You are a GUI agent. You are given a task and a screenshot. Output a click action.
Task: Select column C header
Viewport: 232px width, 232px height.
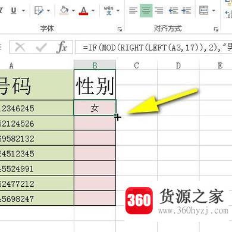(x=136, y=65)
